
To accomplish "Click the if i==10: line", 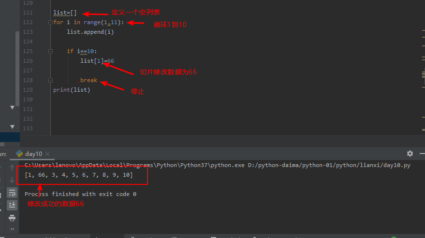I will pyautogui.click(x=82, y=51).
